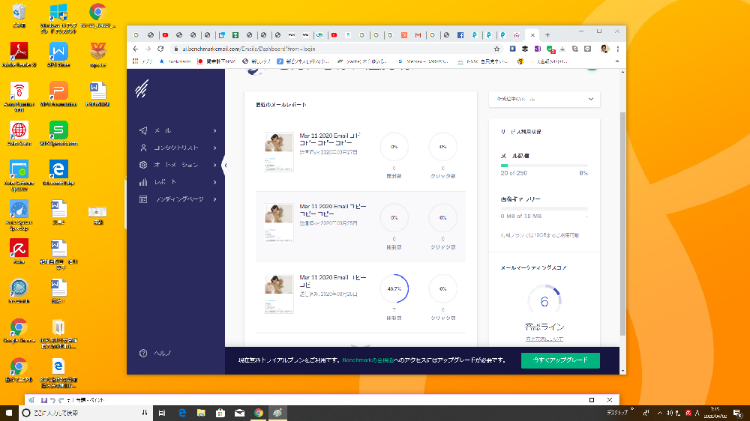Screen dimensions: 750x421
Task: Open the Mail app from taskbar
Action: pos(239,413)
